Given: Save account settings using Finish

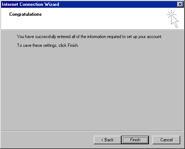Looking at the screenshot, I should pos(135,140).
